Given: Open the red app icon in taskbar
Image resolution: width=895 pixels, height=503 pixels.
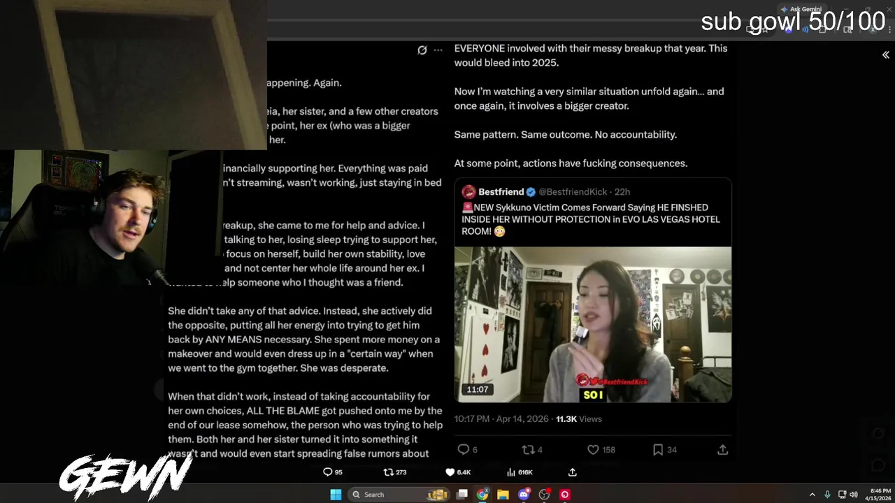Looking at the screenshot, I should pos(565,495).
